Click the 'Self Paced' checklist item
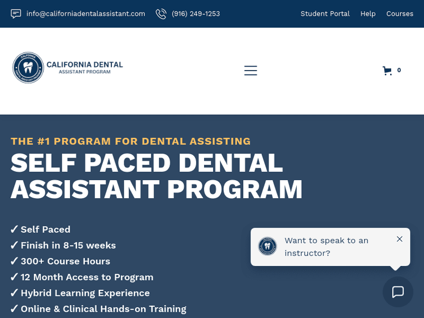This screenshot has width=424, height=318. pos(40,230)
